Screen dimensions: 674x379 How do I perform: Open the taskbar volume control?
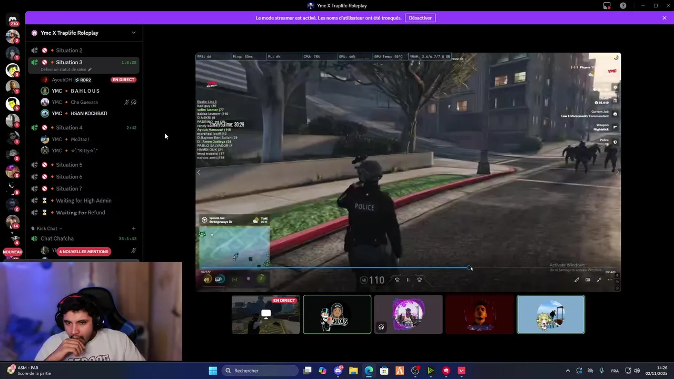[x=637, y=371]
